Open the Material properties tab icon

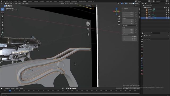click(142, 71)
